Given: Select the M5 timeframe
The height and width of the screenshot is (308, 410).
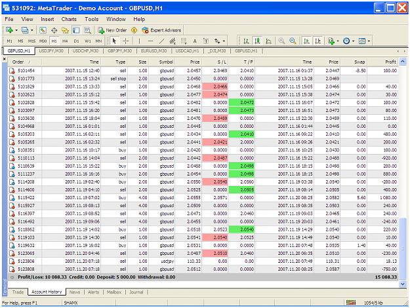Looking at the screenshot, I should pyautogui.click(x=20, y=41).
